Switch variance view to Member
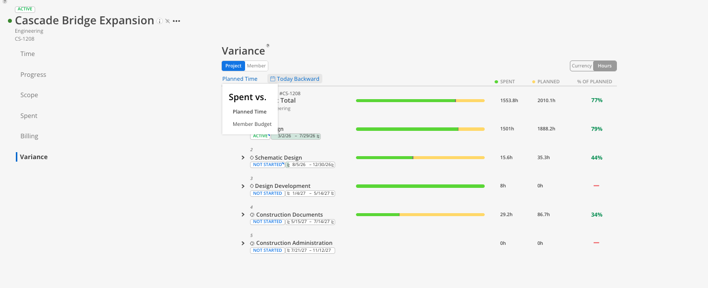 (x=256, y=65)
